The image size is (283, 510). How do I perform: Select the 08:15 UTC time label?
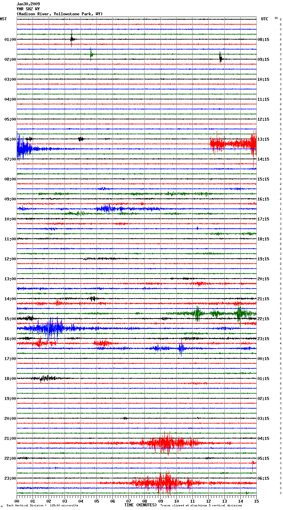[263, 40]
